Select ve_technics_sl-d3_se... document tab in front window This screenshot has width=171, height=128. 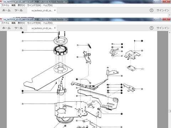click(x=42, y=28)
